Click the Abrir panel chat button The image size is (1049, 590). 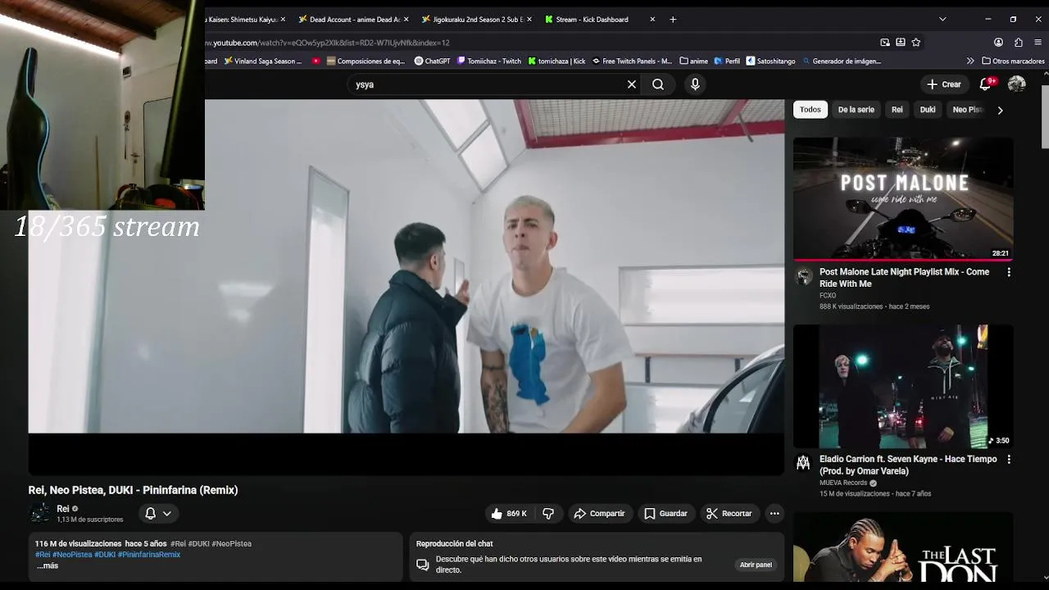coord(756,565)
